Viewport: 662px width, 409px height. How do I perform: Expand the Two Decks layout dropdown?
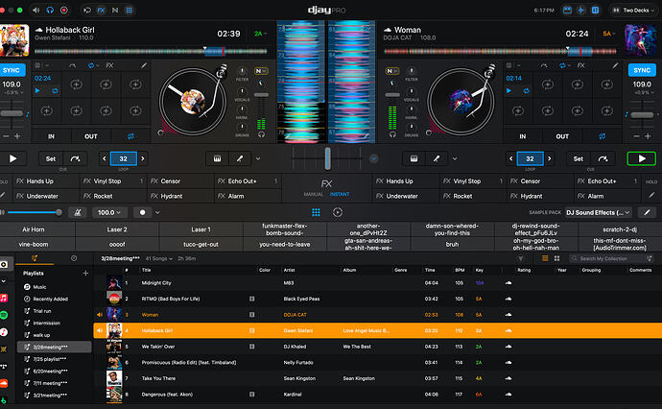click(634, 11)
